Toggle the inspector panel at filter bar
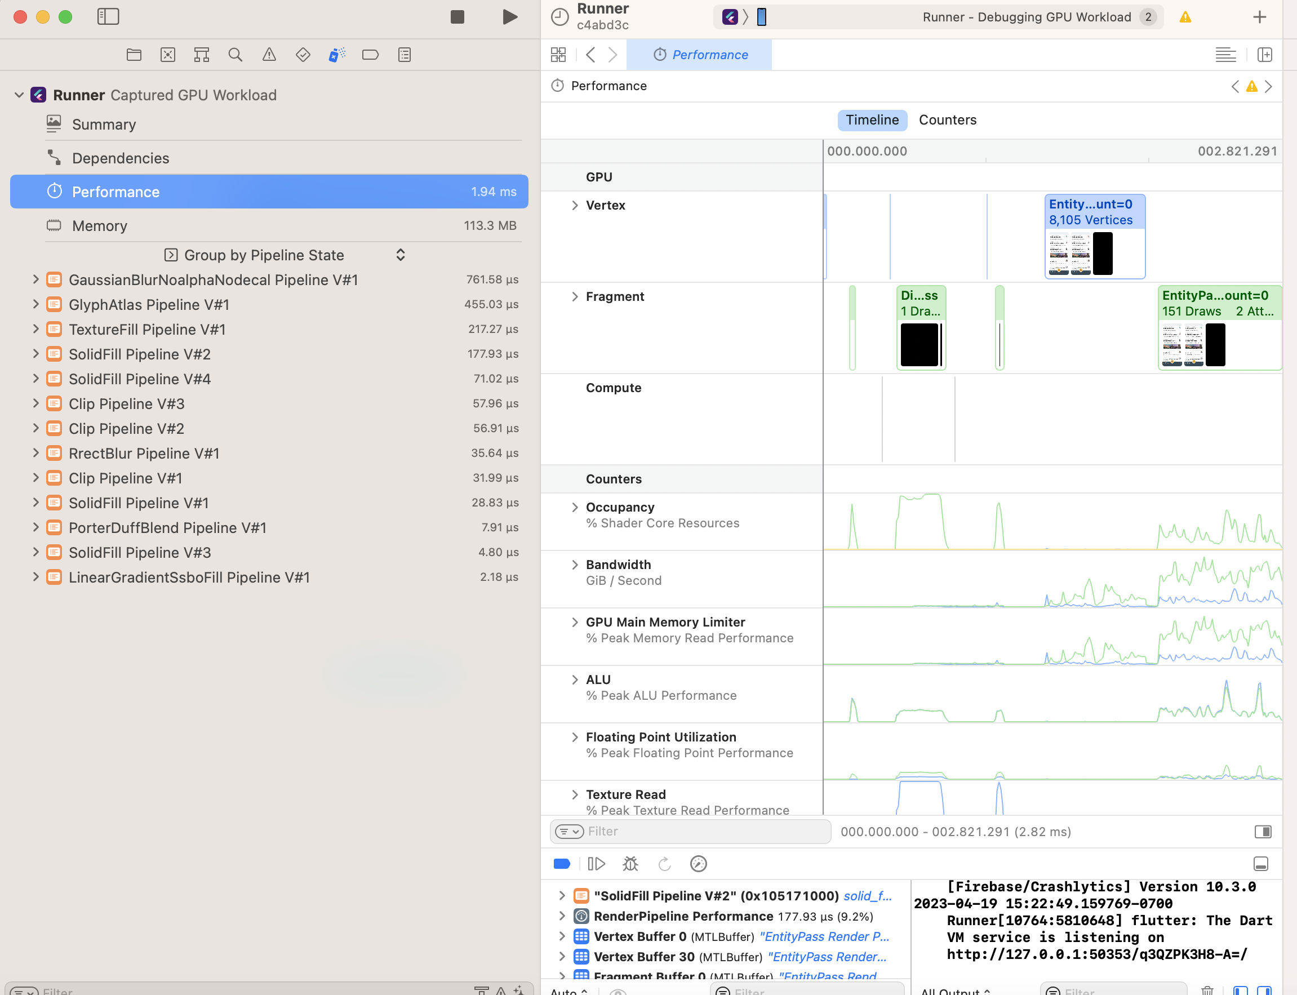This screenshot has height=995, width=1297. click(x=1263, y=832)
